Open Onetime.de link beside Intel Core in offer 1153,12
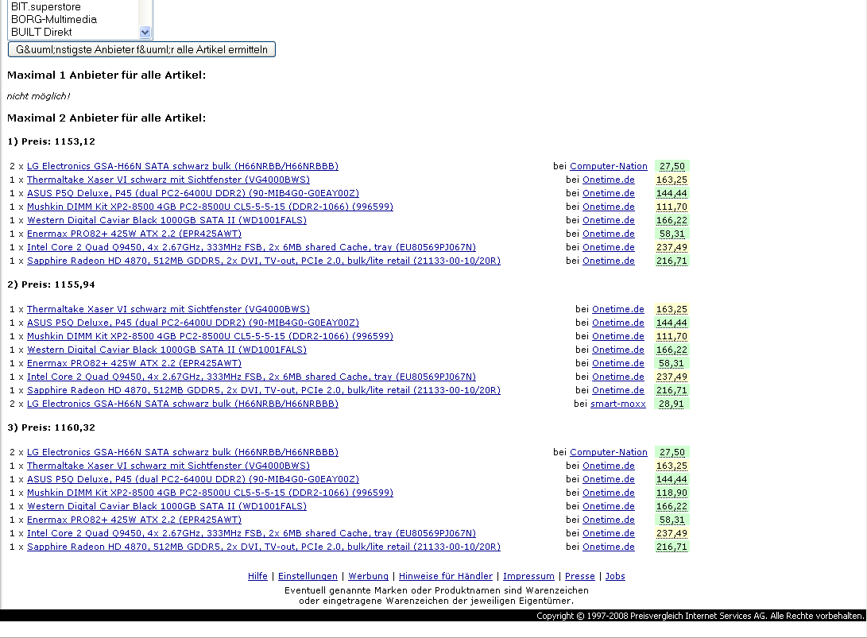 click(x=608, y=247)
